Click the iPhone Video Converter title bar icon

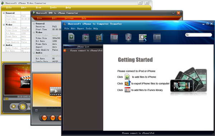click(3, 3)
